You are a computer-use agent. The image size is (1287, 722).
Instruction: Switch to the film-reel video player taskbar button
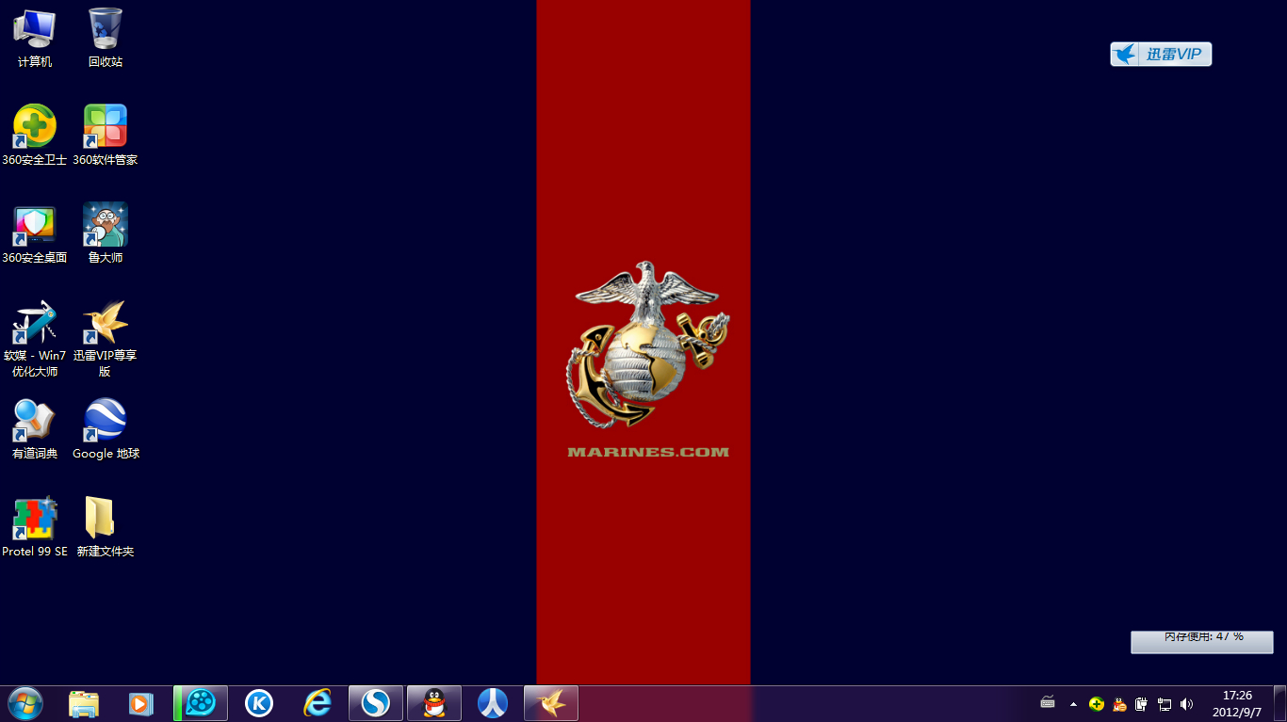coord(201,703)
